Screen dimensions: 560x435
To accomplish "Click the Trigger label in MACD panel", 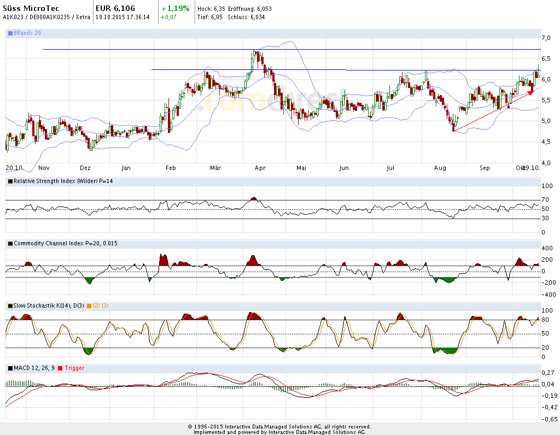I will coord(74,368).
